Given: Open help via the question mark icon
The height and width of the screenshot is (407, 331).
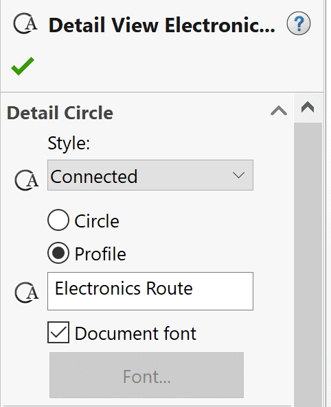Looking at the screenshot, I should tap(299, 23).
